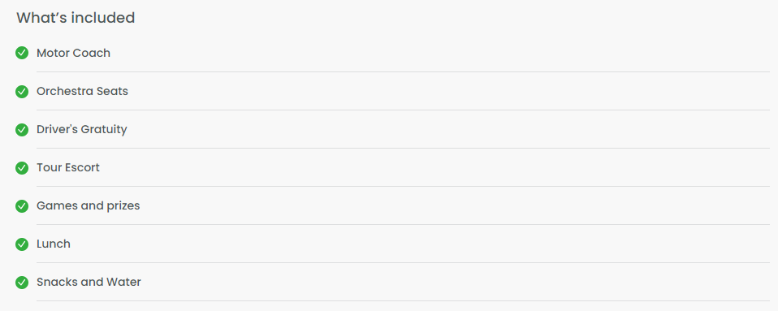Click the green checkmark beside Driver's Gratuity
This screenshot has height=311, width=778.
pyautogui.click(x=22, y=129)
